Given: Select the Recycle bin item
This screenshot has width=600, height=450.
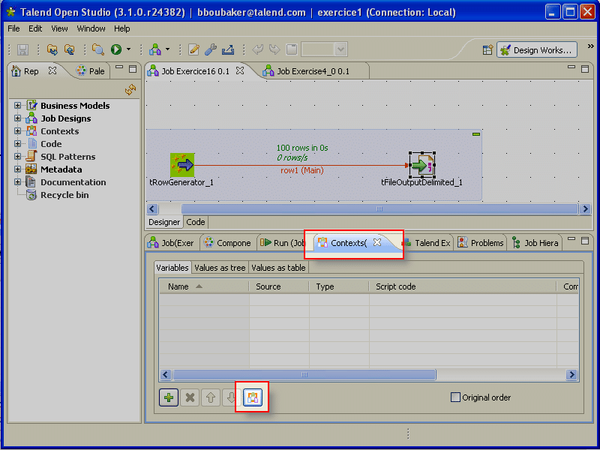Looking at the screenshot, I should pyautogui.click(x=64, y=195).
